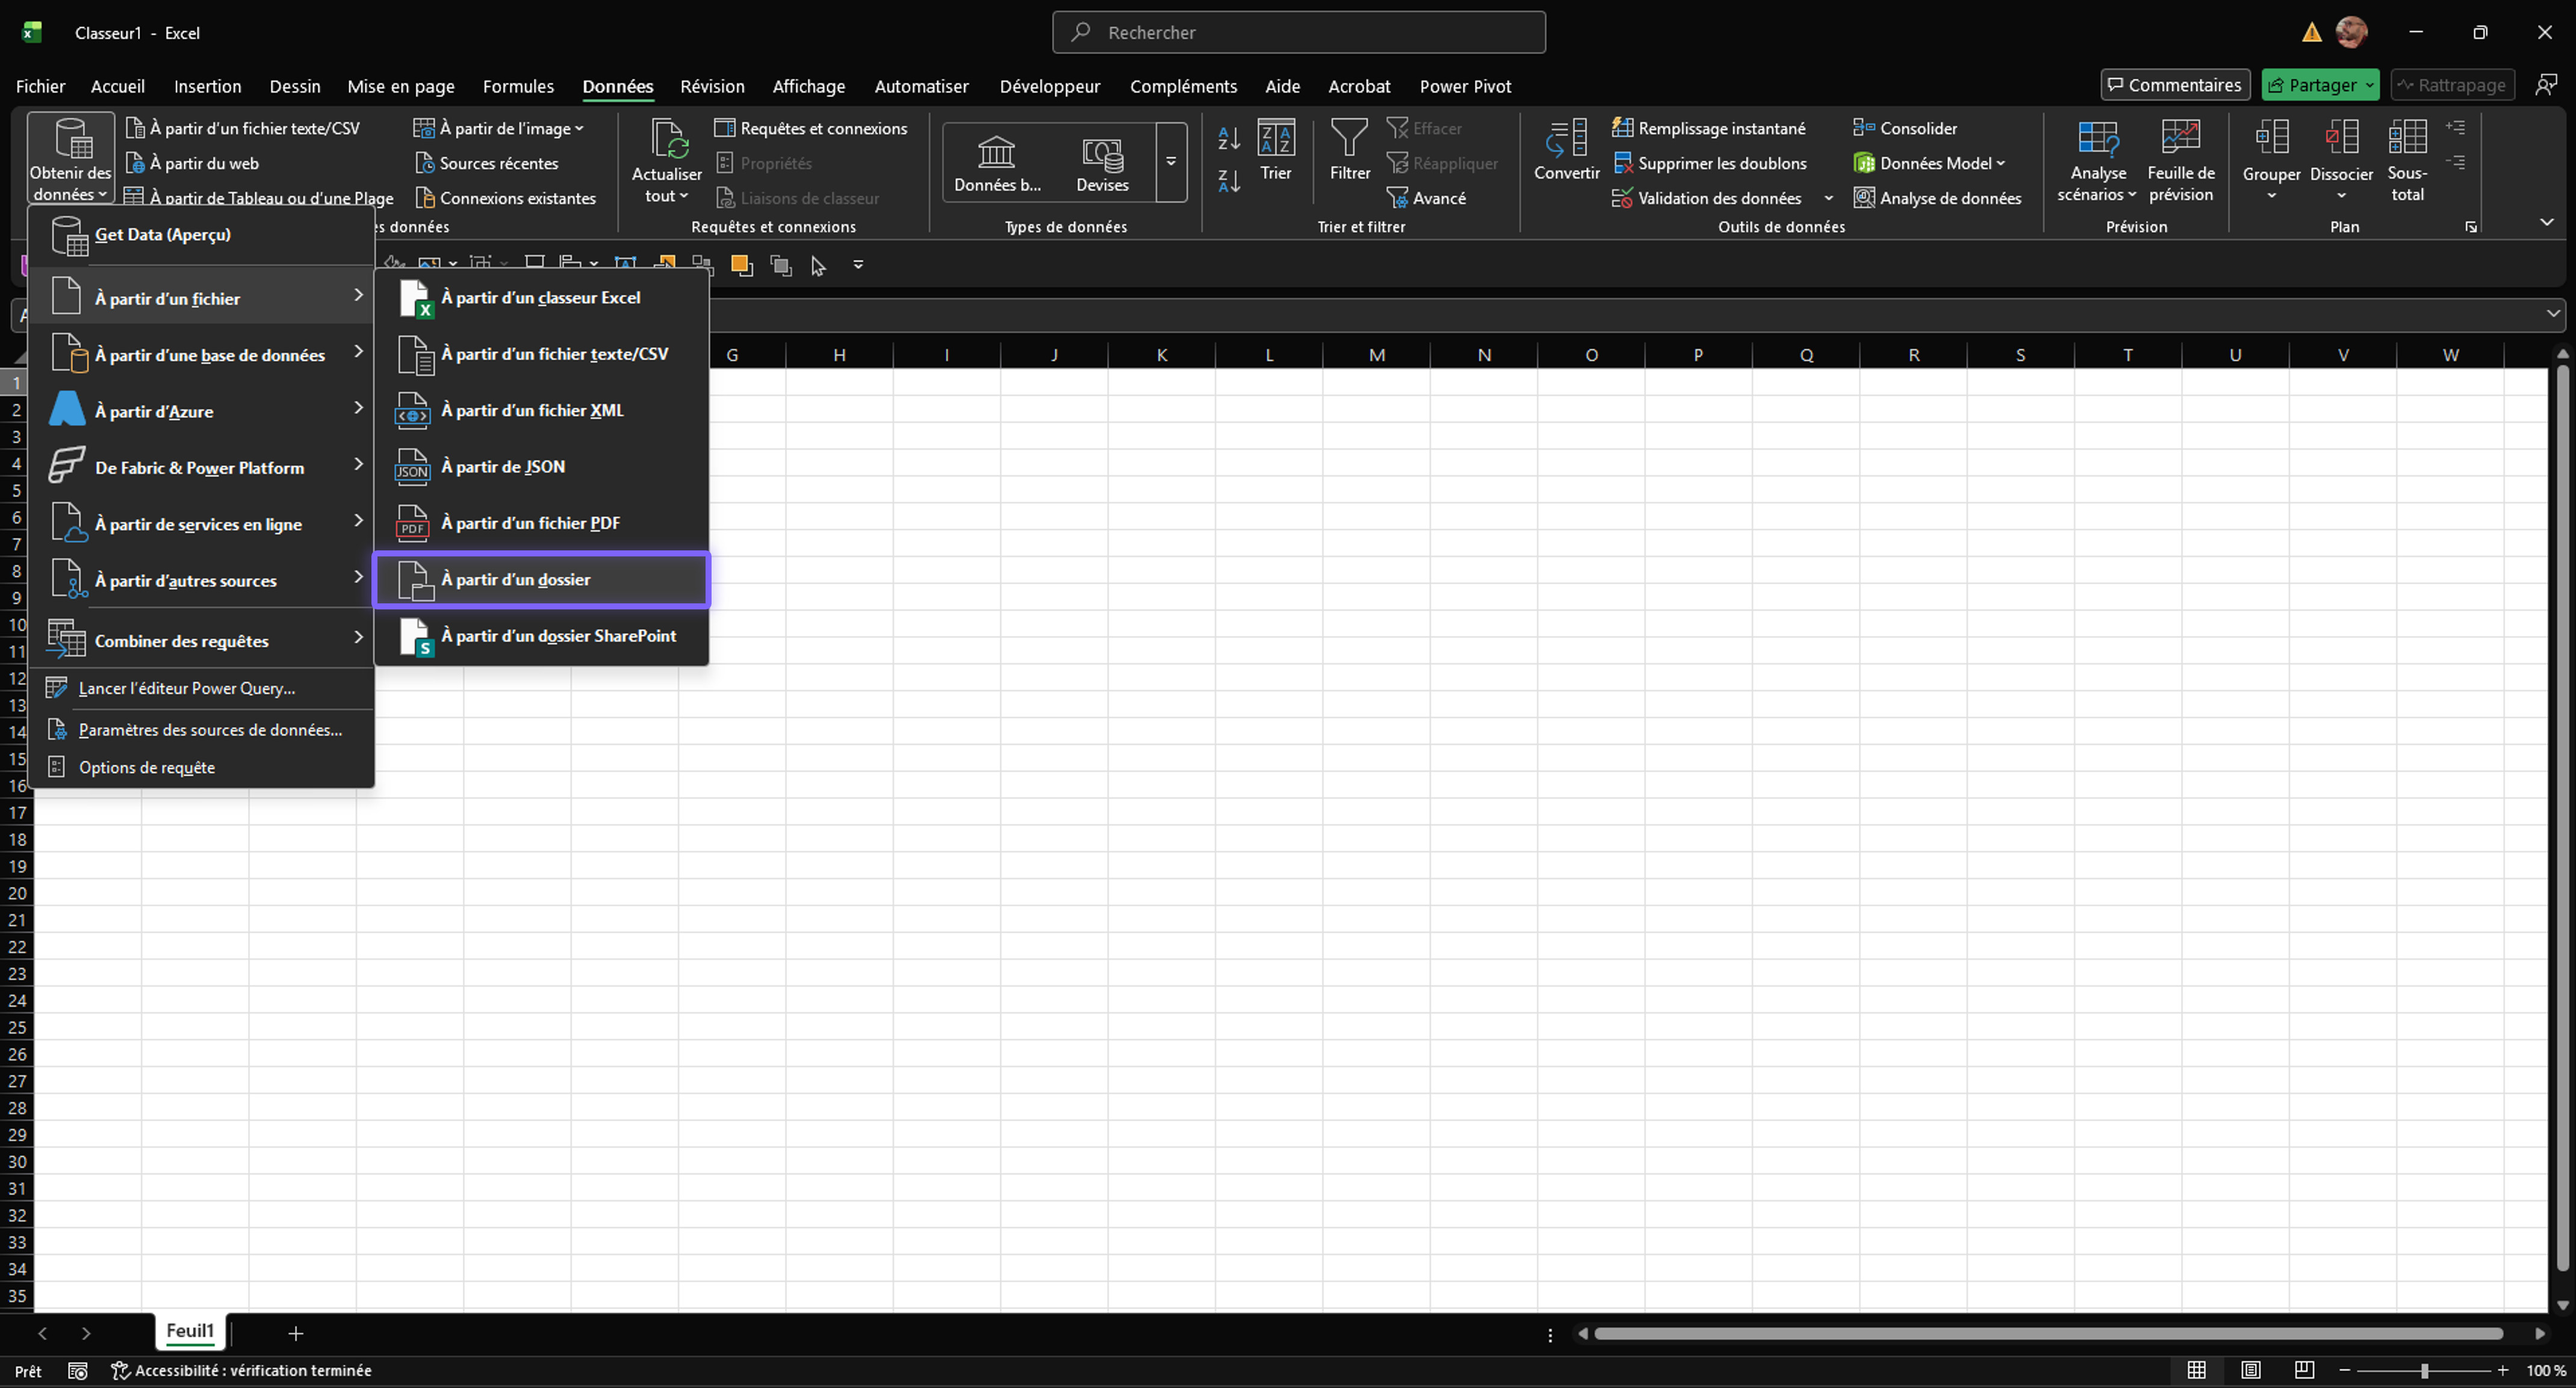Switch to page layout view
Viewport: 2576px width, 1388px height.
coord(2250,1370)
